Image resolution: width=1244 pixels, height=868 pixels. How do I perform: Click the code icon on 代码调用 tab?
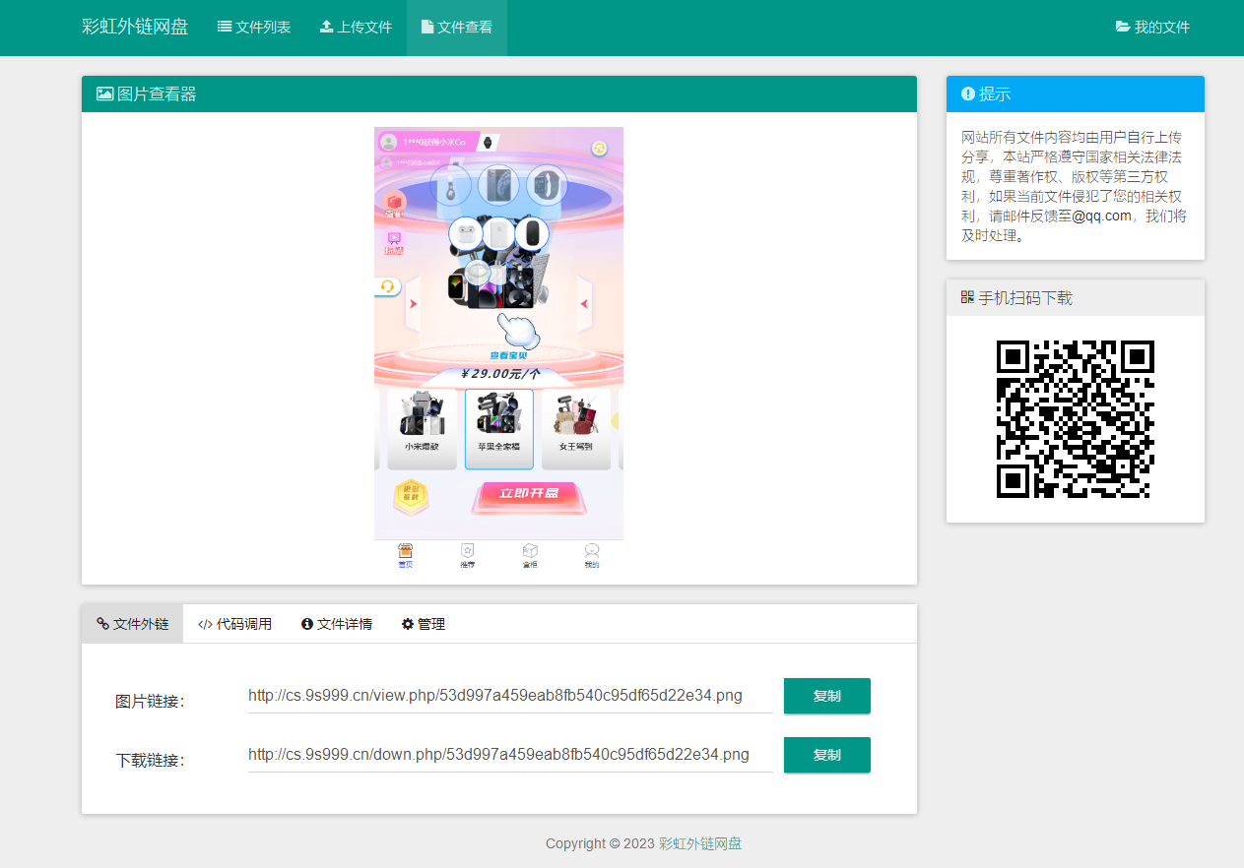(205, 623)
